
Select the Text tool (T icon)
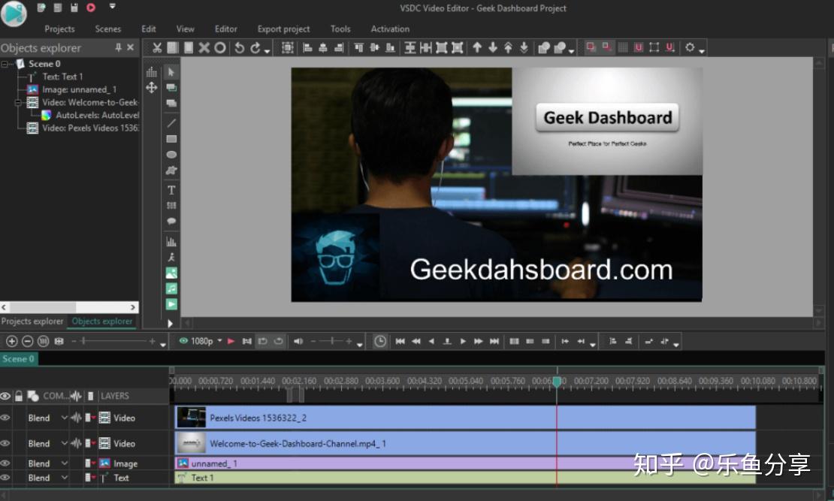(171, 190)
